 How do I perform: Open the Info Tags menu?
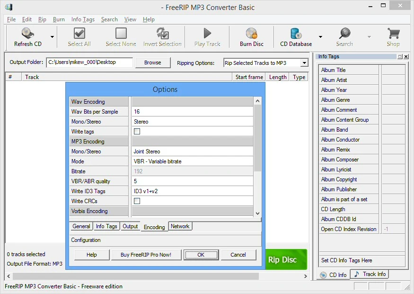pyautogui.click(x=83, y=19)
